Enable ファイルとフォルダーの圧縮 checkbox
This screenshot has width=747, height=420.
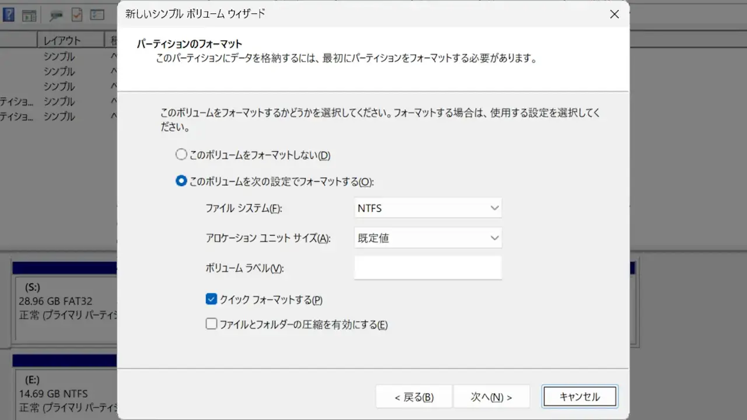[211, 324]
